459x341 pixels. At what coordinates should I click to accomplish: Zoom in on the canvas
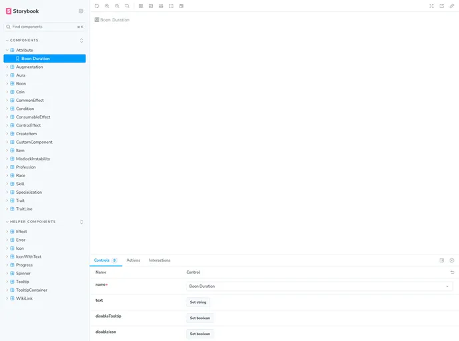[x=107, y=6]
